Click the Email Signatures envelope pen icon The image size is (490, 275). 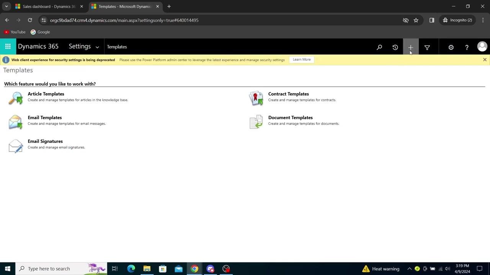pyautogui.click(x=16, y=146)
